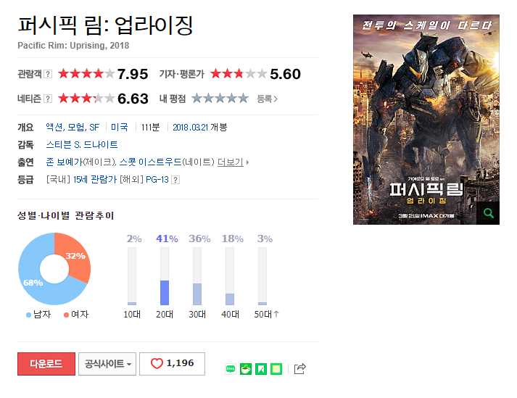
Task: Click the PG-13 rating help icon
Action: 176,180
